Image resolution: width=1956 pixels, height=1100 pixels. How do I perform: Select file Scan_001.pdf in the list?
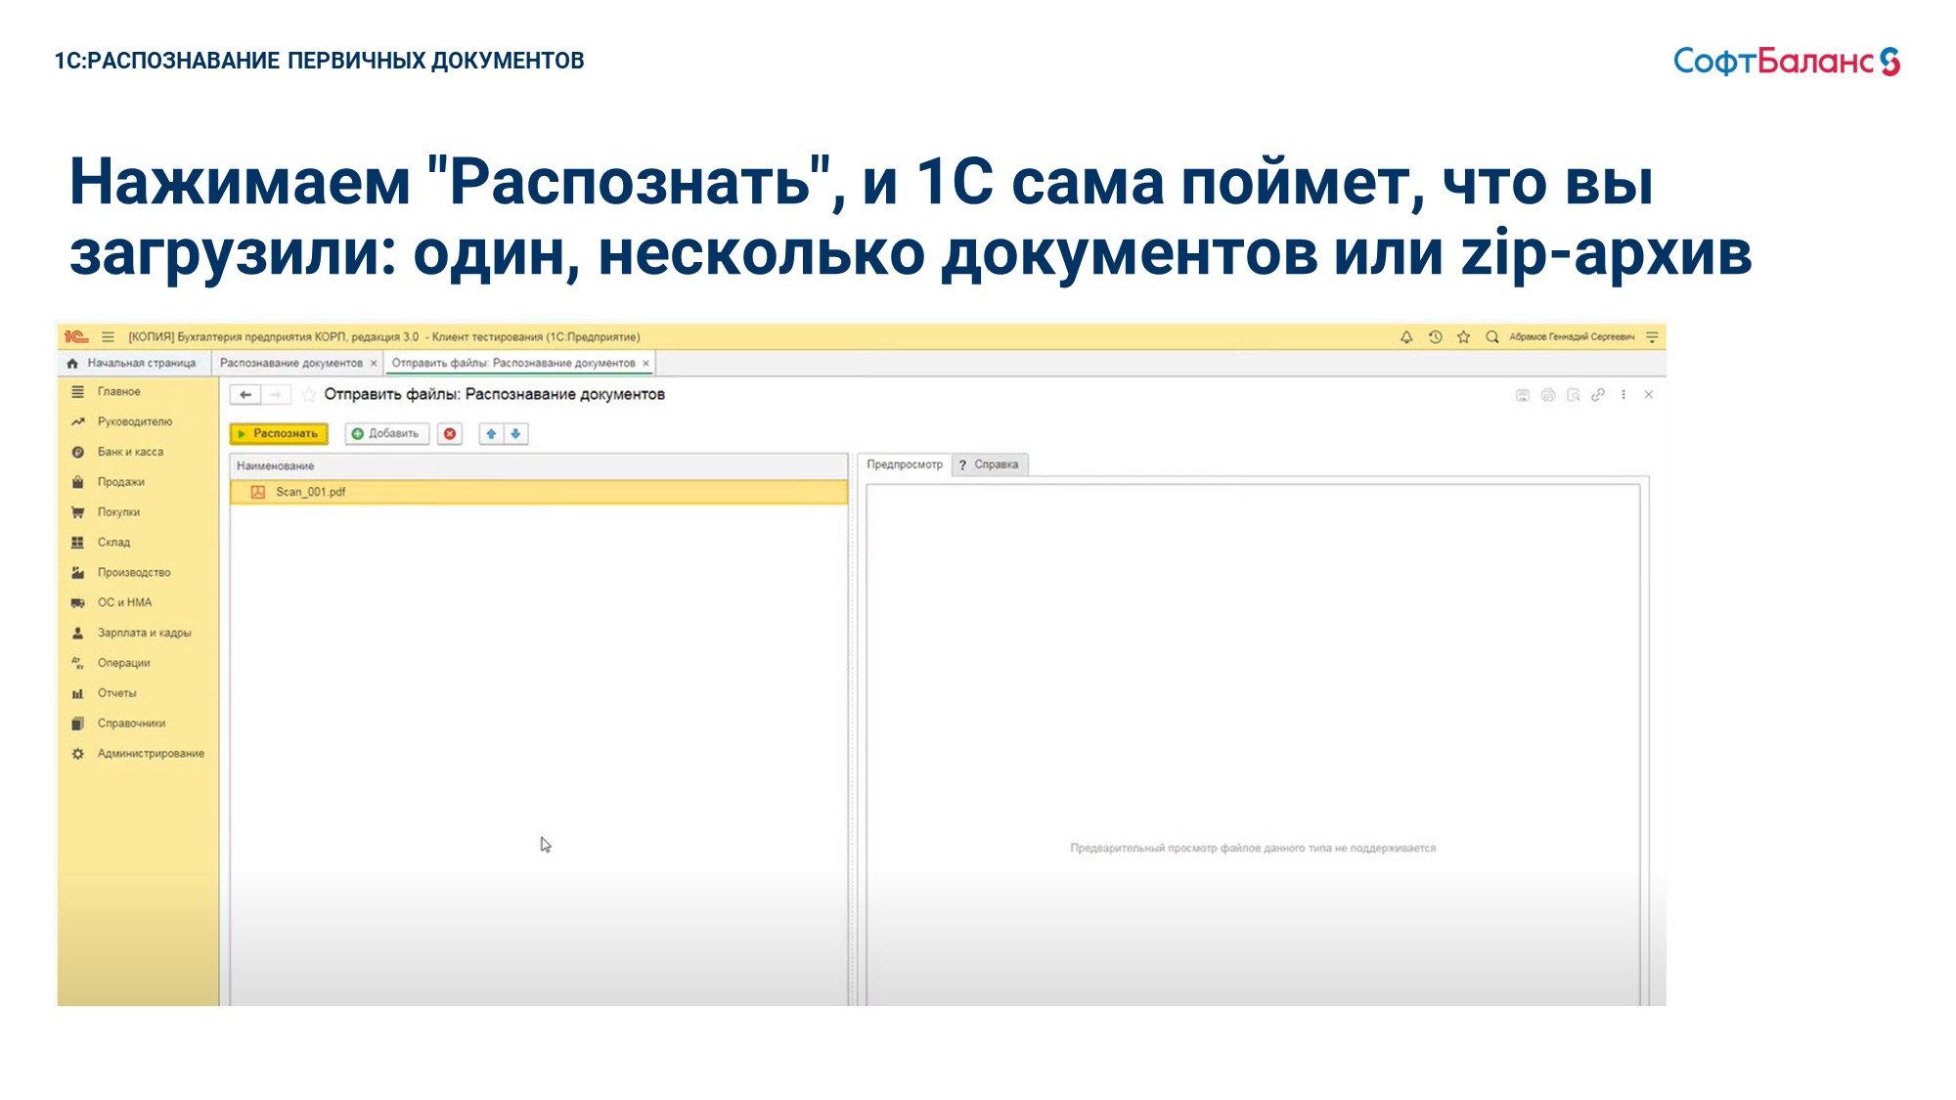[x=539, y=492]
